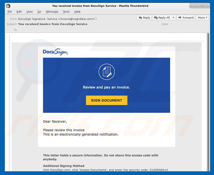Open the File menu
This screenshot has width=214, height=175.
[9, 12]
